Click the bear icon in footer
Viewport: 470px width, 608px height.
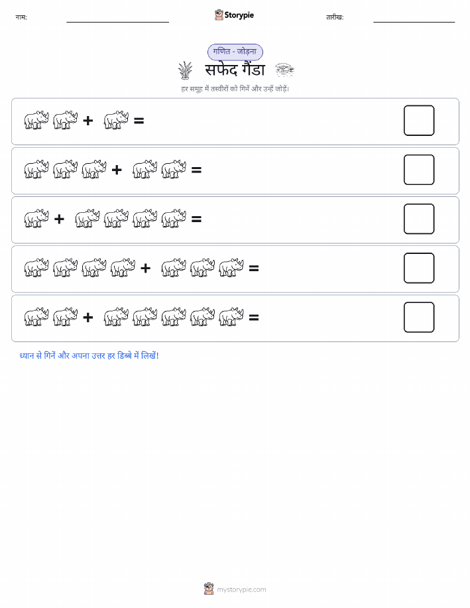(x=209, y=589)
